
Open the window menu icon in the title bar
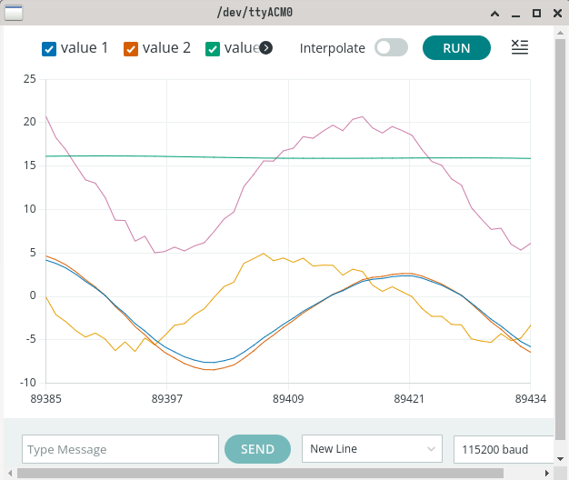(x=15, y=13)
